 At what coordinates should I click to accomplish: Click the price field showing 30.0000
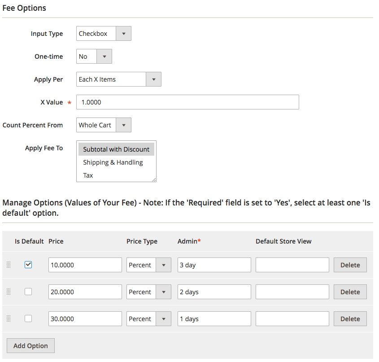pos(85,319)
